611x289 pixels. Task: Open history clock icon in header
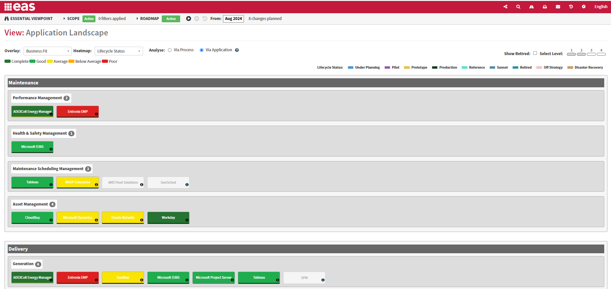[x=571, y=7]
